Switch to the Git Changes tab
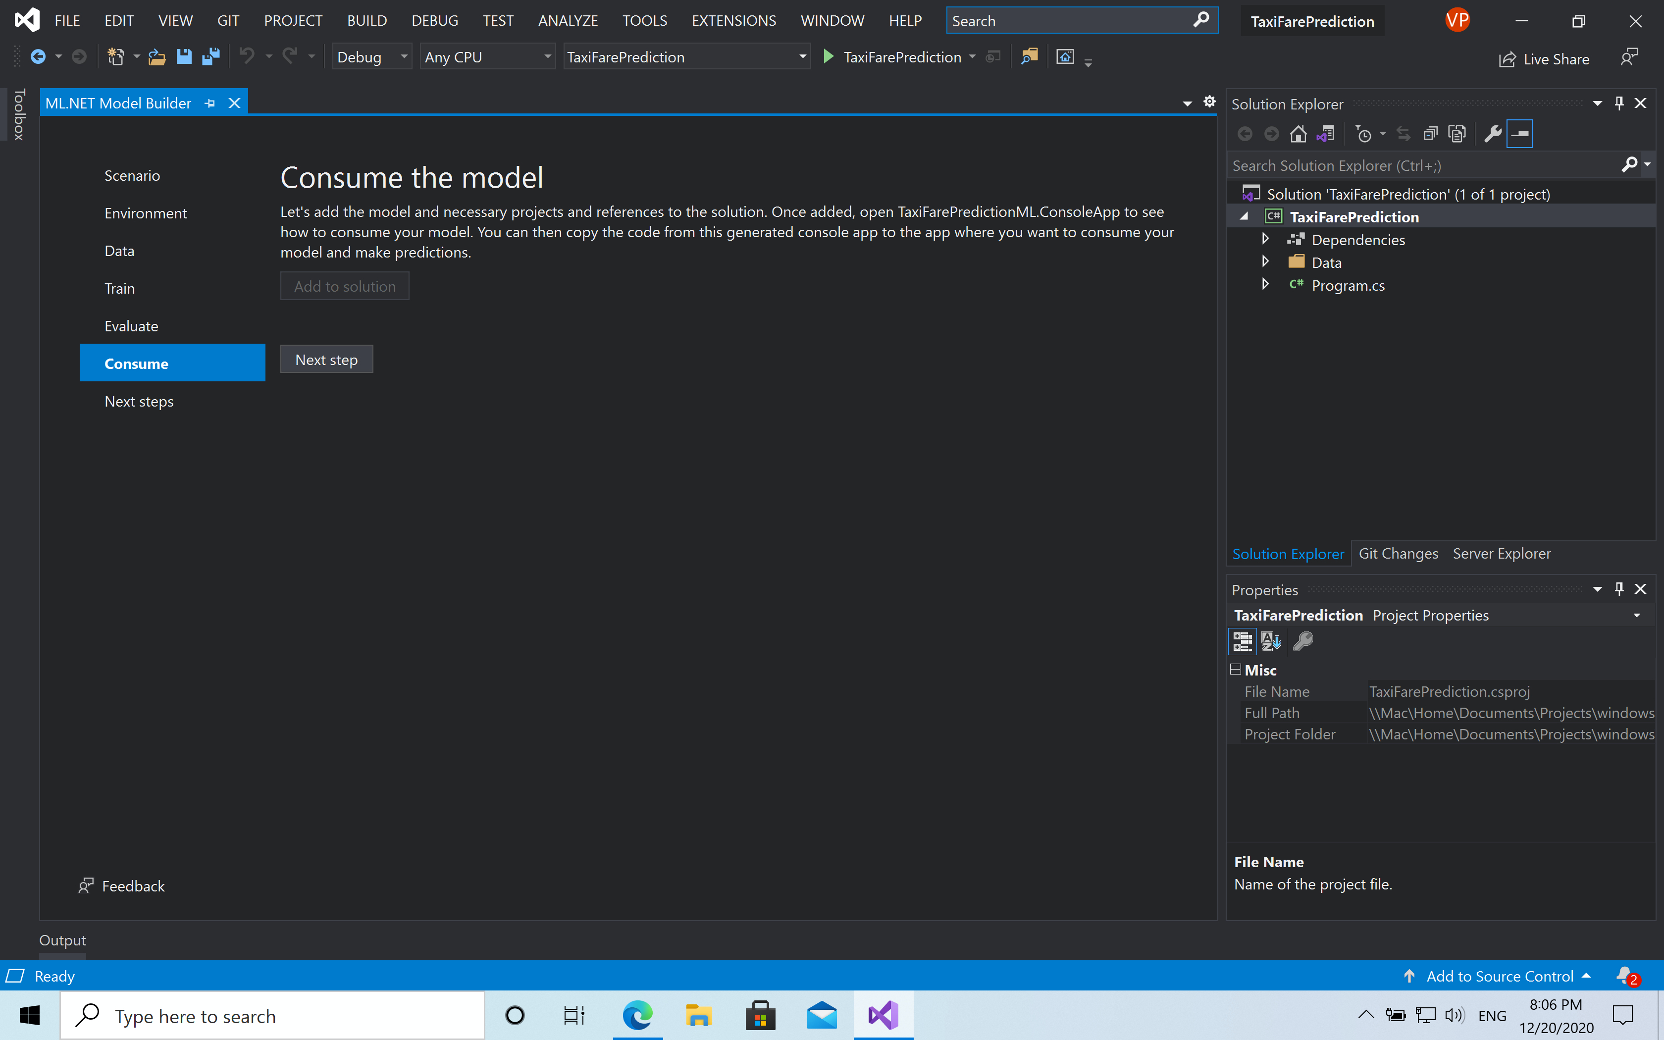 [1398, 553]
